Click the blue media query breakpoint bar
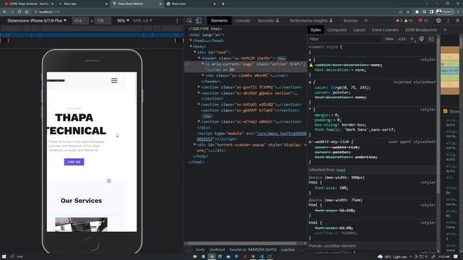Viewport: 463px width, 260px height. (x=92, y=35)
